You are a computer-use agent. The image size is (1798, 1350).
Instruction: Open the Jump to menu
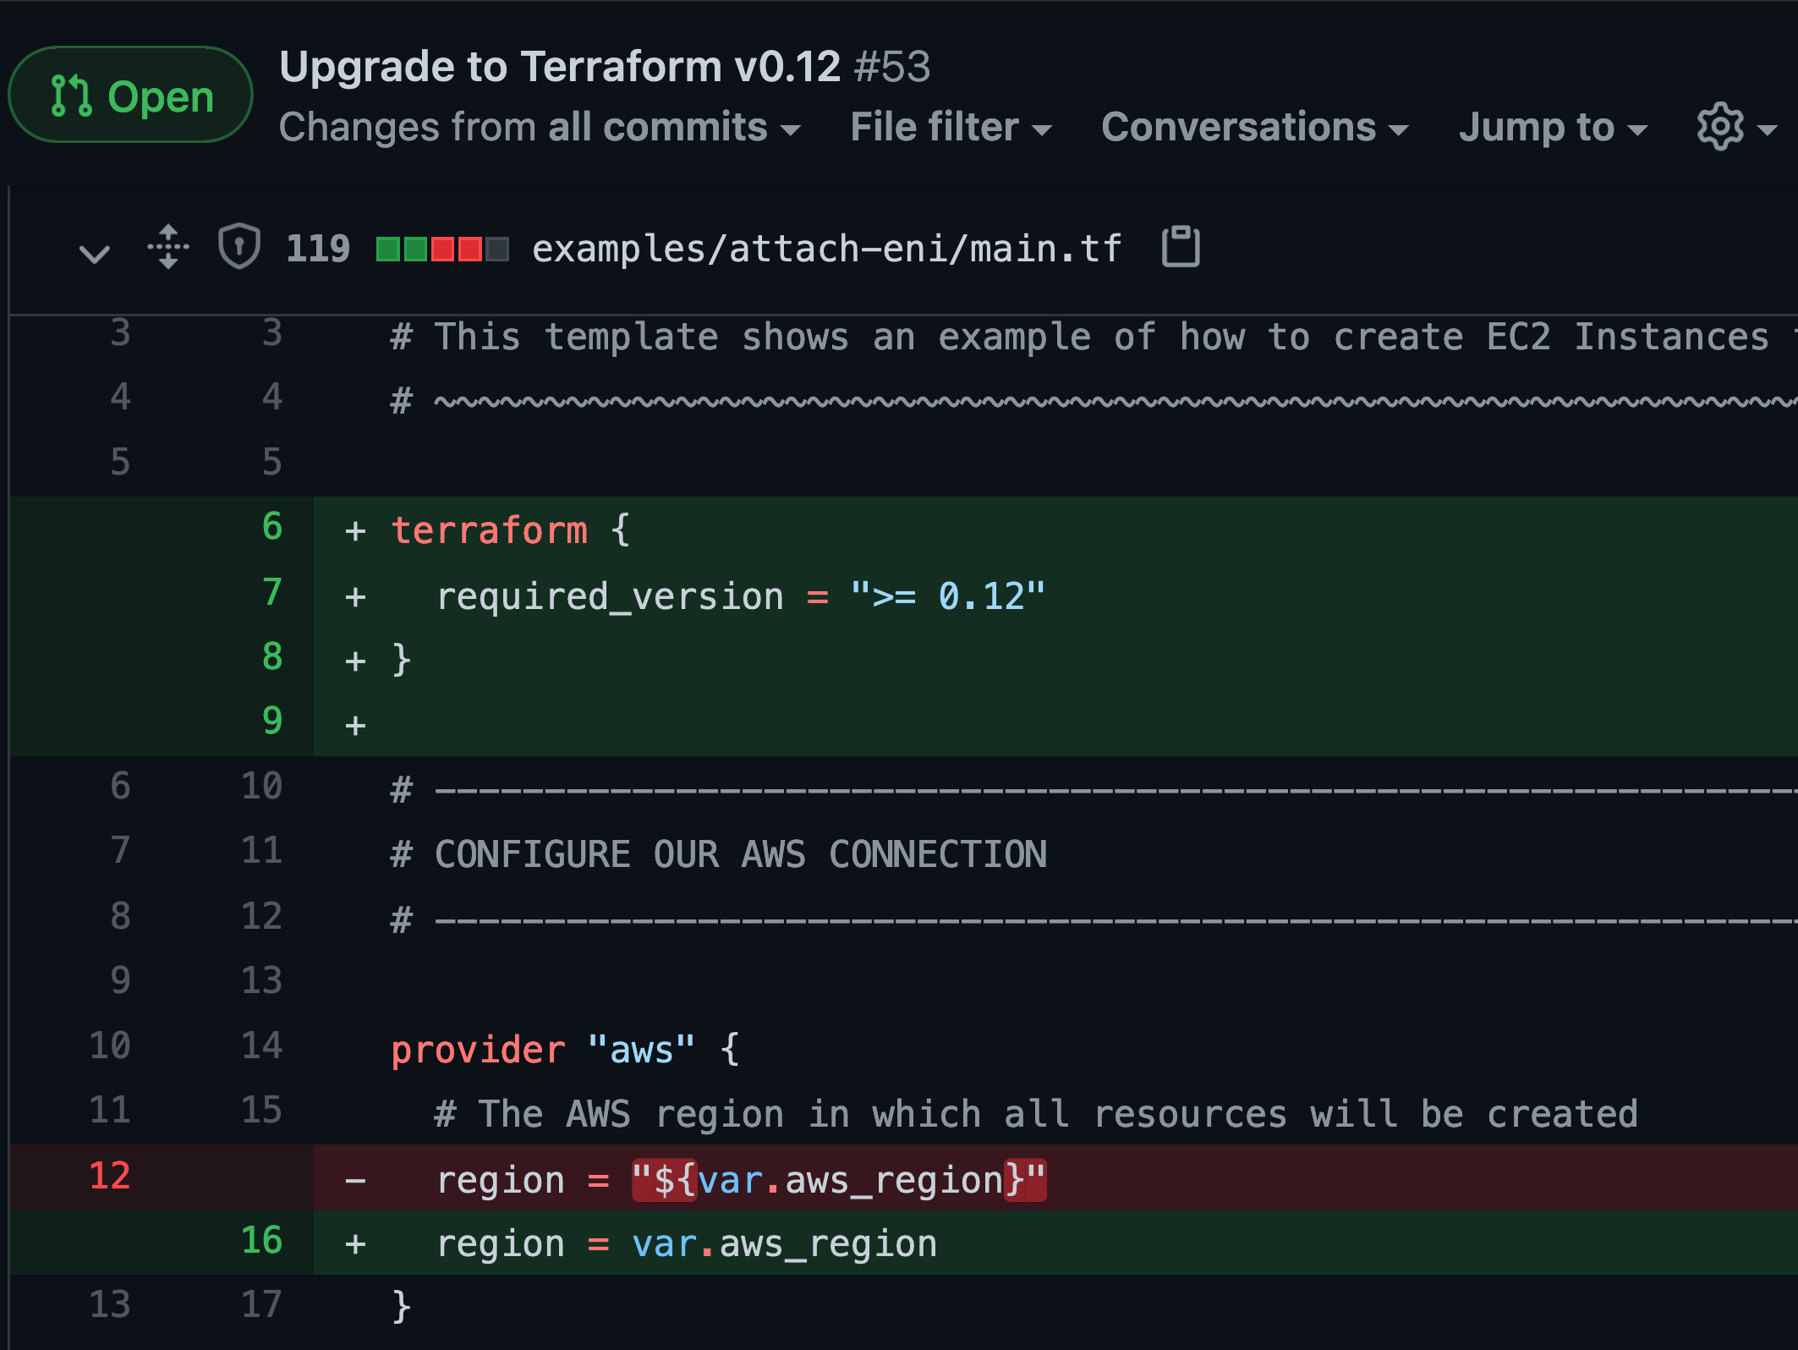click(1553, 128)
